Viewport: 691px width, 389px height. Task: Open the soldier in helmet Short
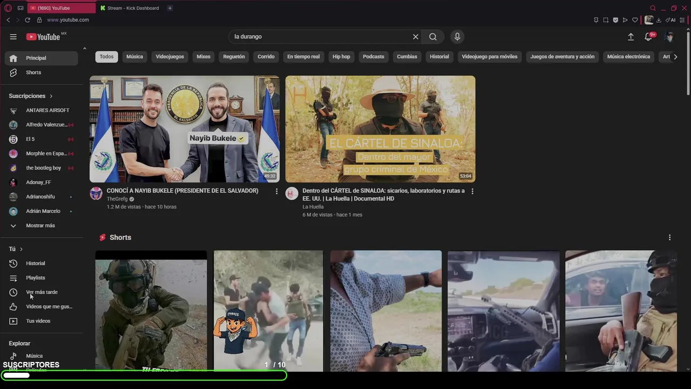tap(151, 311)
